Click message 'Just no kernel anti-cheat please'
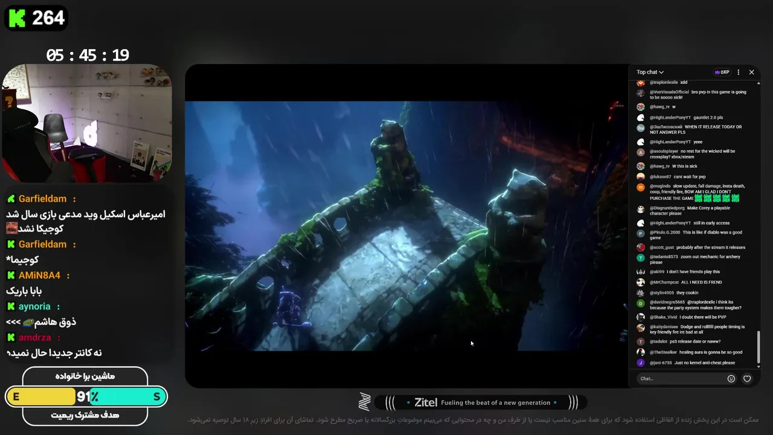Viewport: 773px width, 435px height. pos(705,363)
